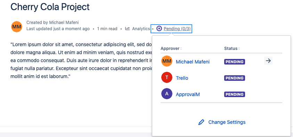
Task: Click the orange MM author avatar
Action: click(17, 27)
